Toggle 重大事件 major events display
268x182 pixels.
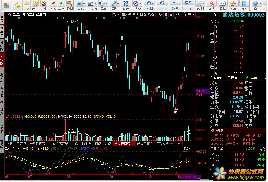tap(128, 14)
